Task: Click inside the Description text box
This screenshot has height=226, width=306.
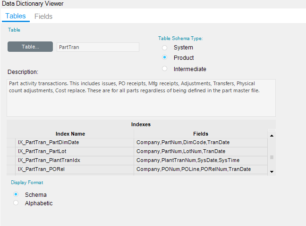Action: [141, 98]
